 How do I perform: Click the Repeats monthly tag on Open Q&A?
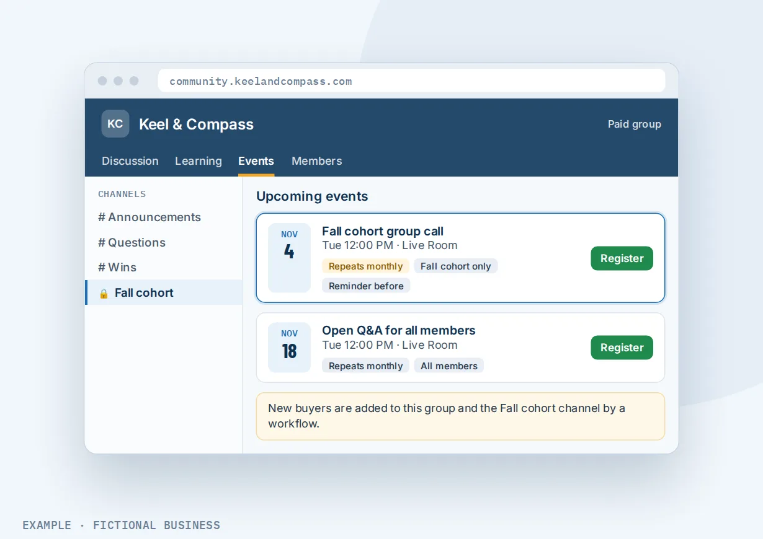click(365, 366)
